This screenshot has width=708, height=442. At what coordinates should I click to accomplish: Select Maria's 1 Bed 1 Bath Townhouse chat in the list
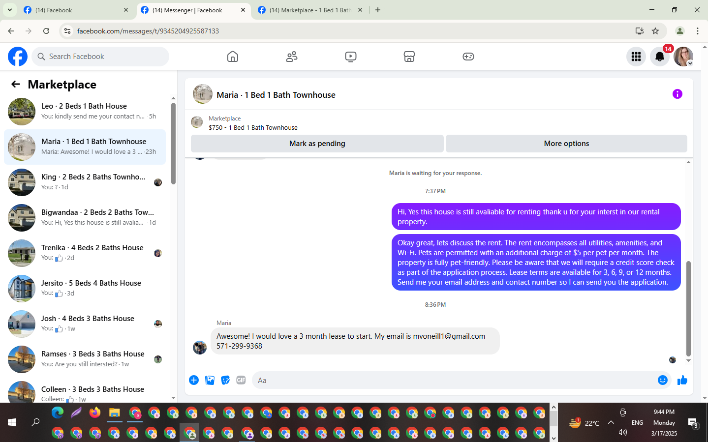point(85,147)
